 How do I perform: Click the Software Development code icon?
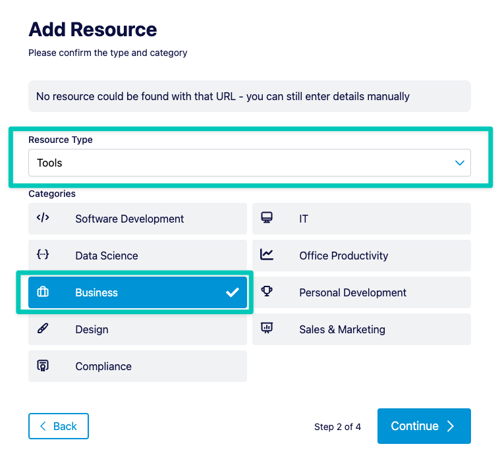(x=43, y=218)
